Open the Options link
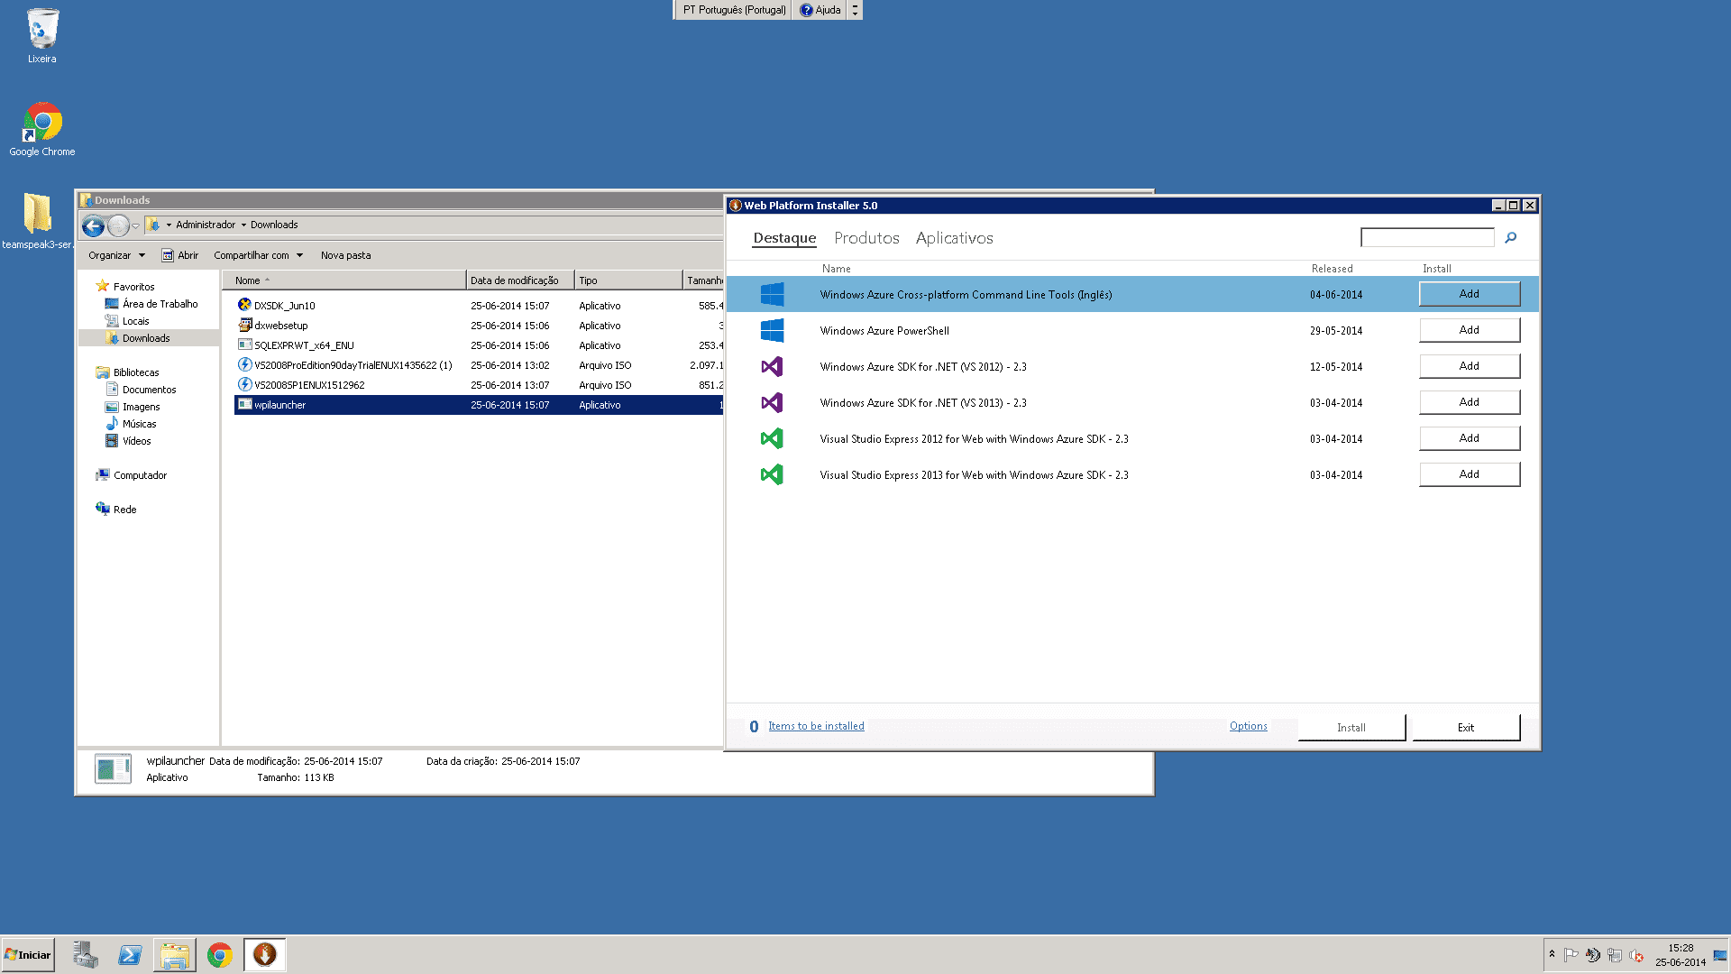This screenshot has width=1731, height=974. point(1248,726)
